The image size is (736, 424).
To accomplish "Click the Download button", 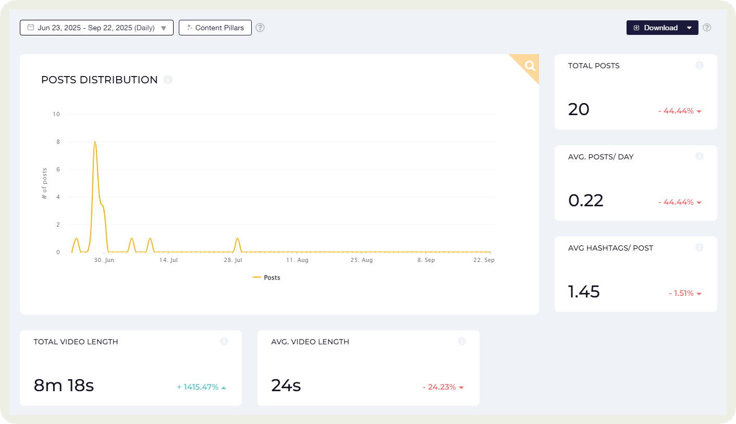I will point(655,28).
